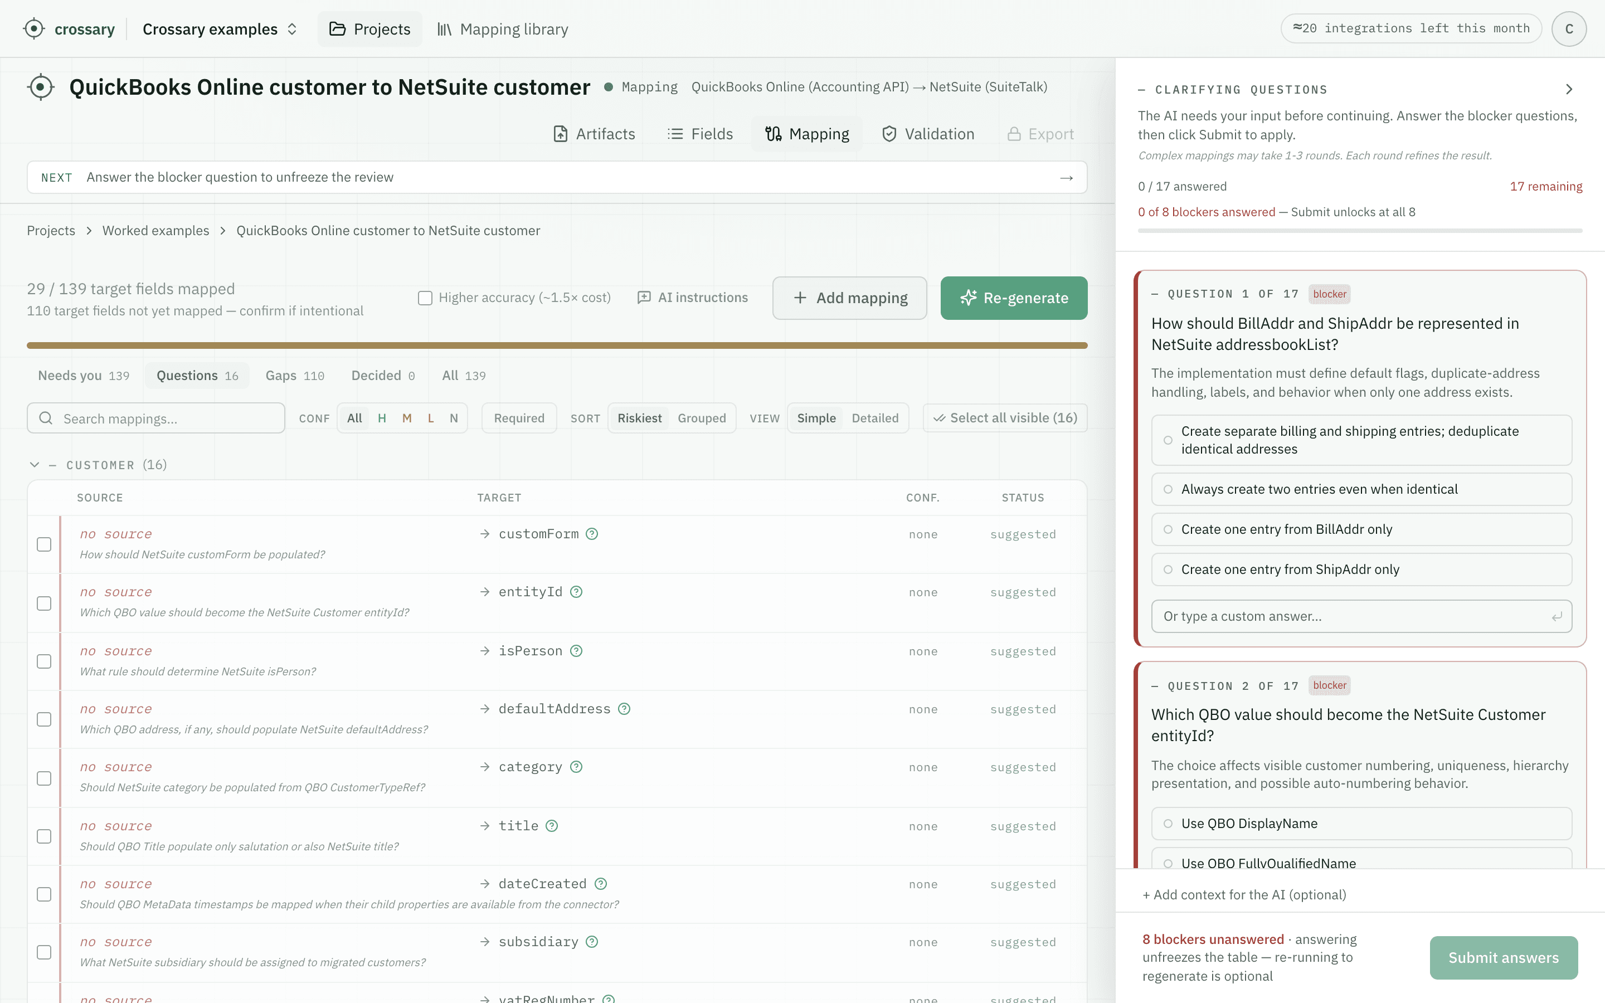The height and width of the screenshot is (1003, 1605).
Task: Toggle the Required filter
Action: point(519,418)
